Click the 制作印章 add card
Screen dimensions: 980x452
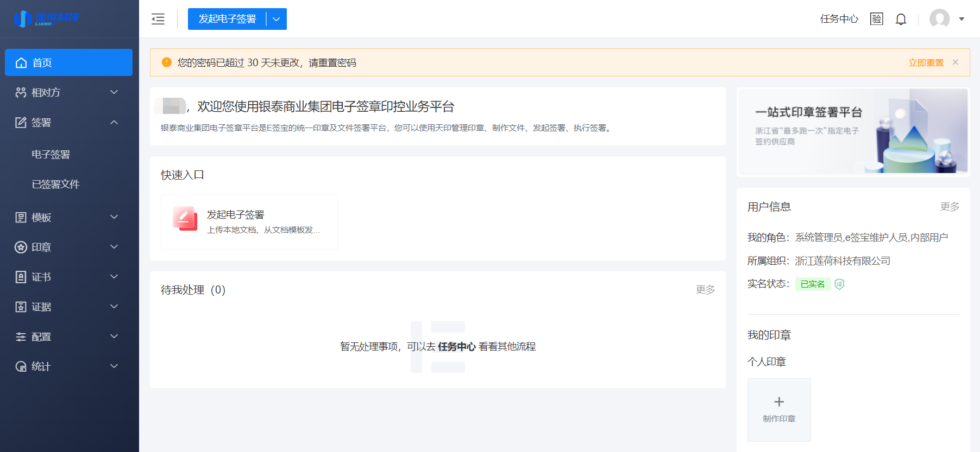click(779, 410)
